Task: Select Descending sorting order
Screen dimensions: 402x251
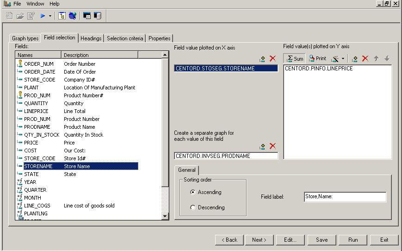Action: pos(193,207)
